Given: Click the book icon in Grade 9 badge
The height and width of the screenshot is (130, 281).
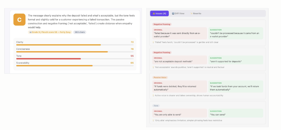Looking at the screenshot, I should click(30, 32).
